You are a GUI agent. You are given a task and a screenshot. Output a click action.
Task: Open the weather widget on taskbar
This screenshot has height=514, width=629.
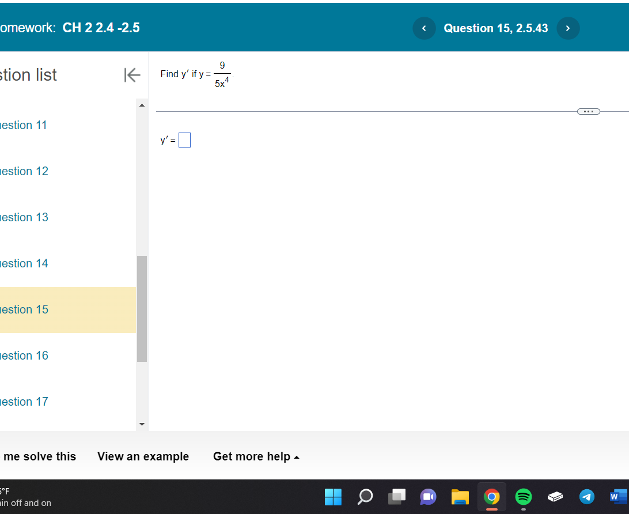(26, 497)
